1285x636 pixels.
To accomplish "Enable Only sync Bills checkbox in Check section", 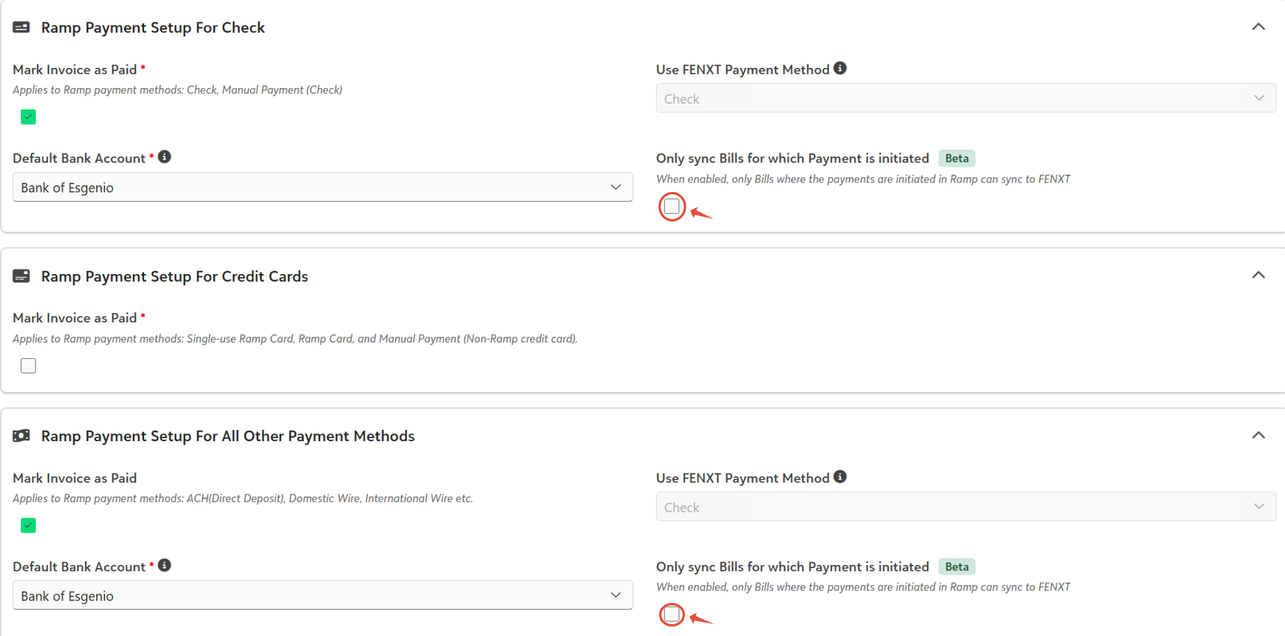I will click(x=672, y=207).
